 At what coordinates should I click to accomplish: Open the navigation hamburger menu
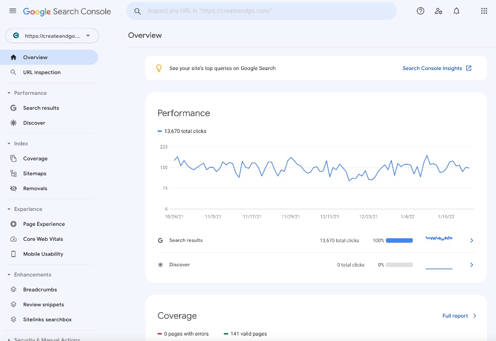tap(12, 11)
